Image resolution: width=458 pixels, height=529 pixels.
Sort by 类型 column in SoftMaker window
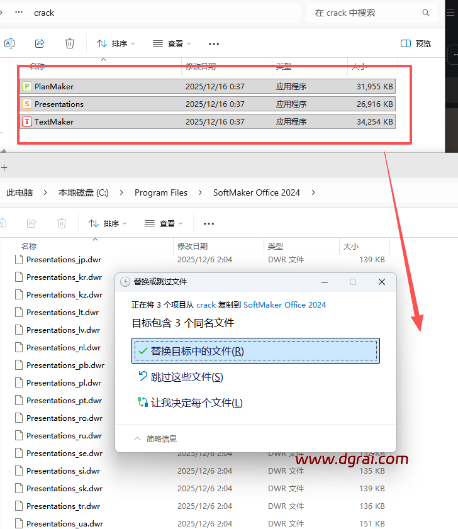276,247
